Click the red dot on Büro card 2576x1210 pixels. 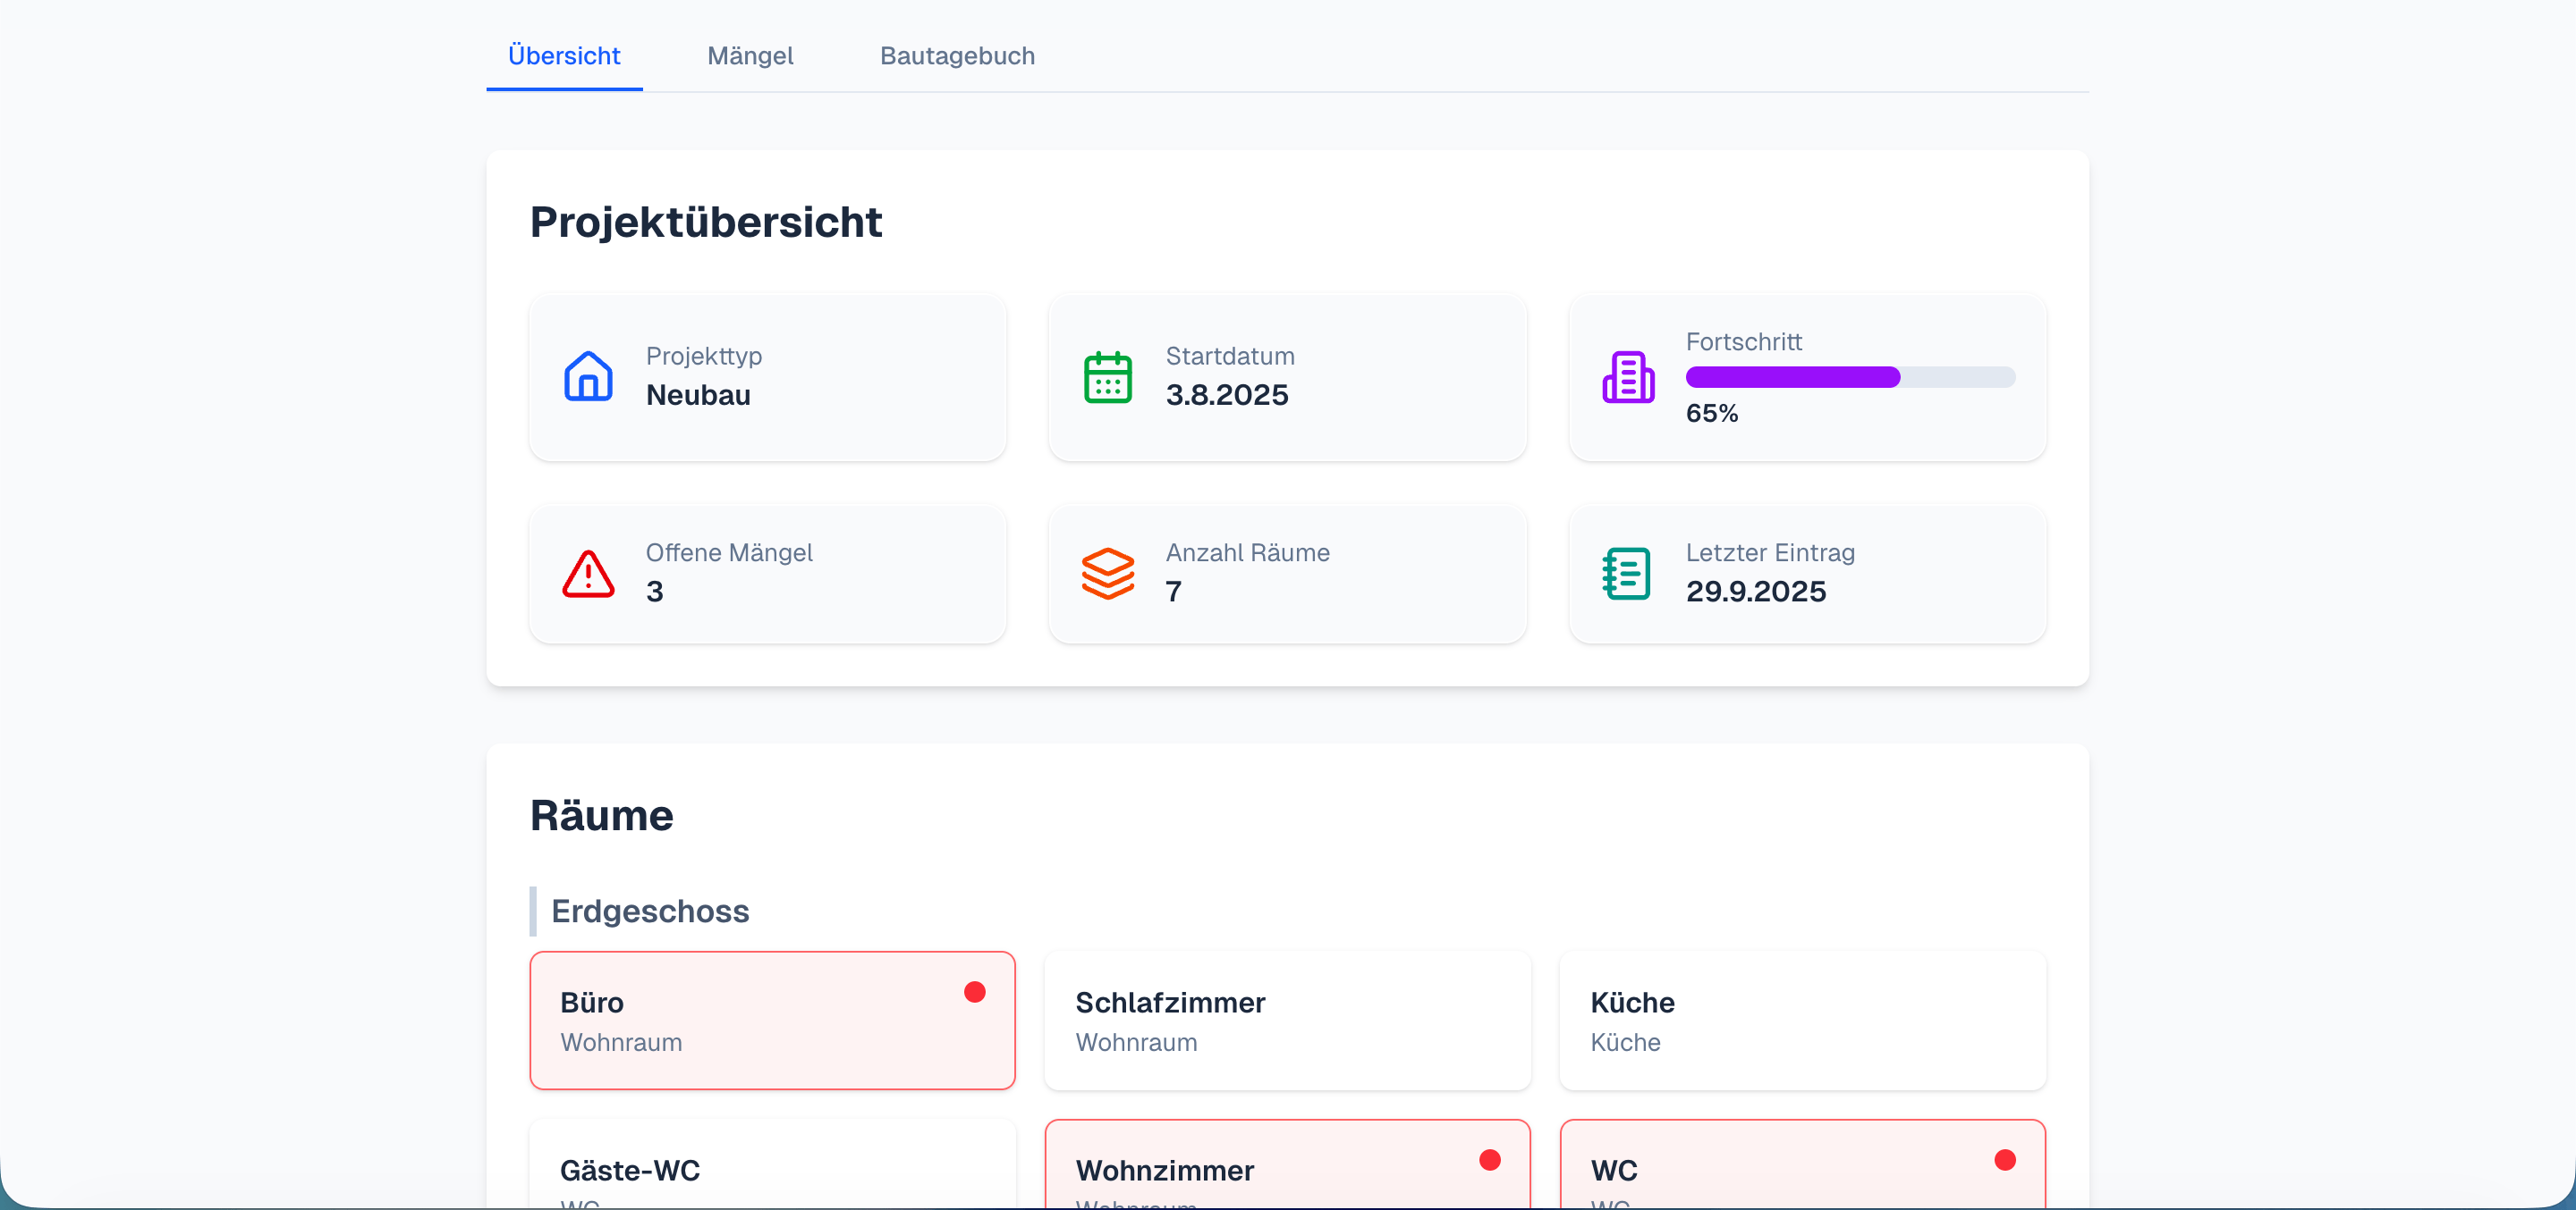[x=974, y=991]
